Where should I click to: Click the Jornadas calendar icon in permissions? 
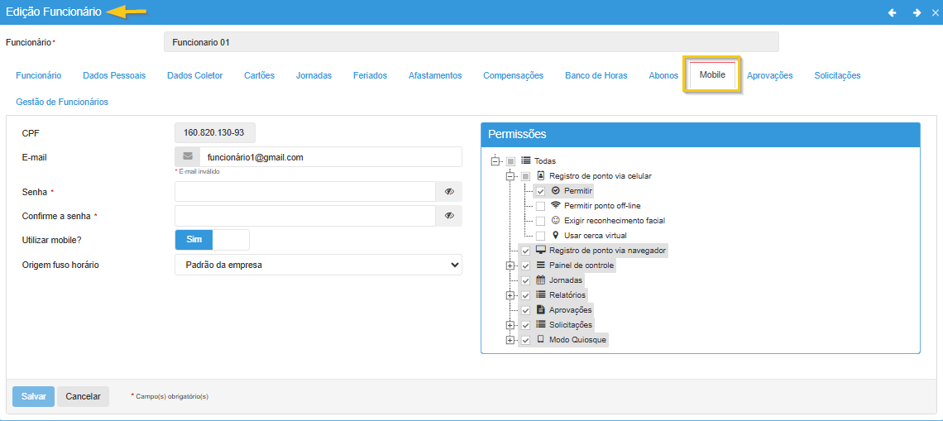(x=541, y=280)
